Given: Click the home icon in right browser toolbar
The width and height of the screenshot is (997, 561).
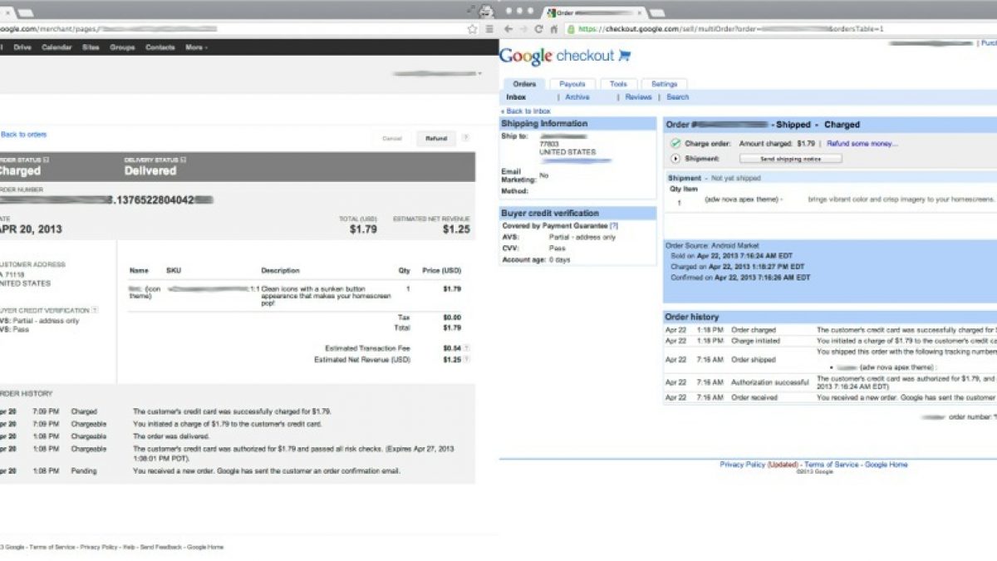Looking at the screenshot, I should point(553,28).
